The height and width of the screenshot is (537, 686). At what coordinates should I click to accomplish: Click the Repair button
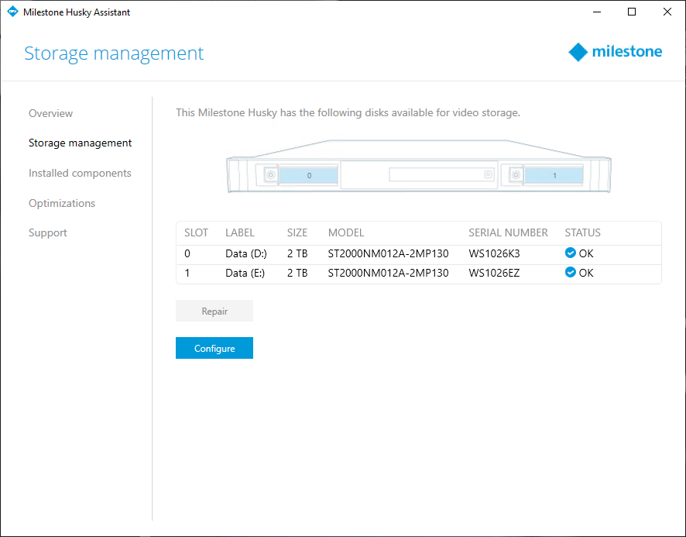point(214,311)
